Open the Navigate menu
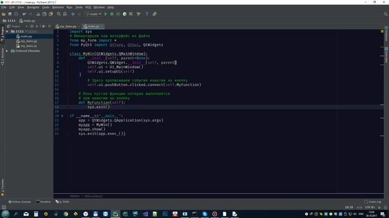This screenshot has width=389, height=218. [33, 7]
